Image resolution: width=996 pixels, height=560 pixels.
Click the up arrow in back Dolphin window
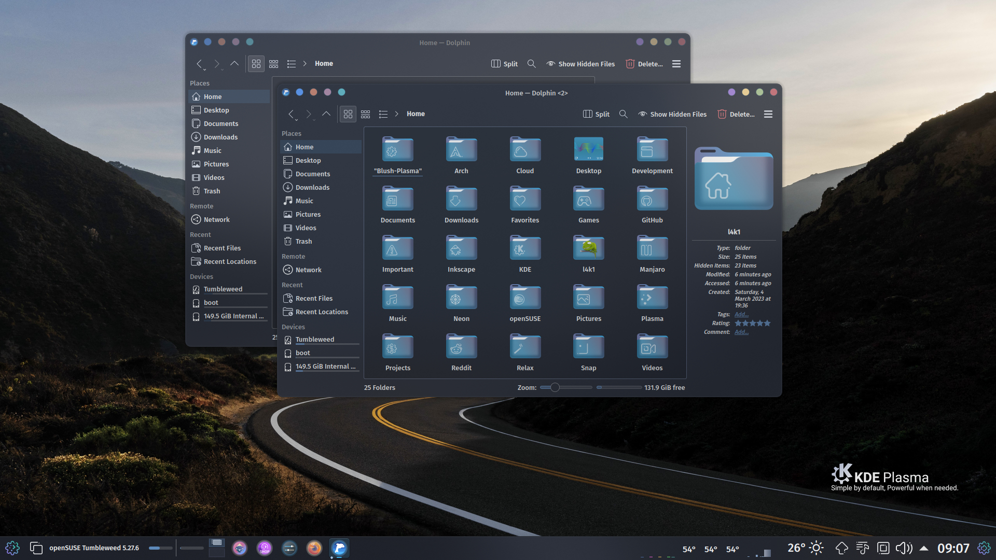tap(234, 64)
